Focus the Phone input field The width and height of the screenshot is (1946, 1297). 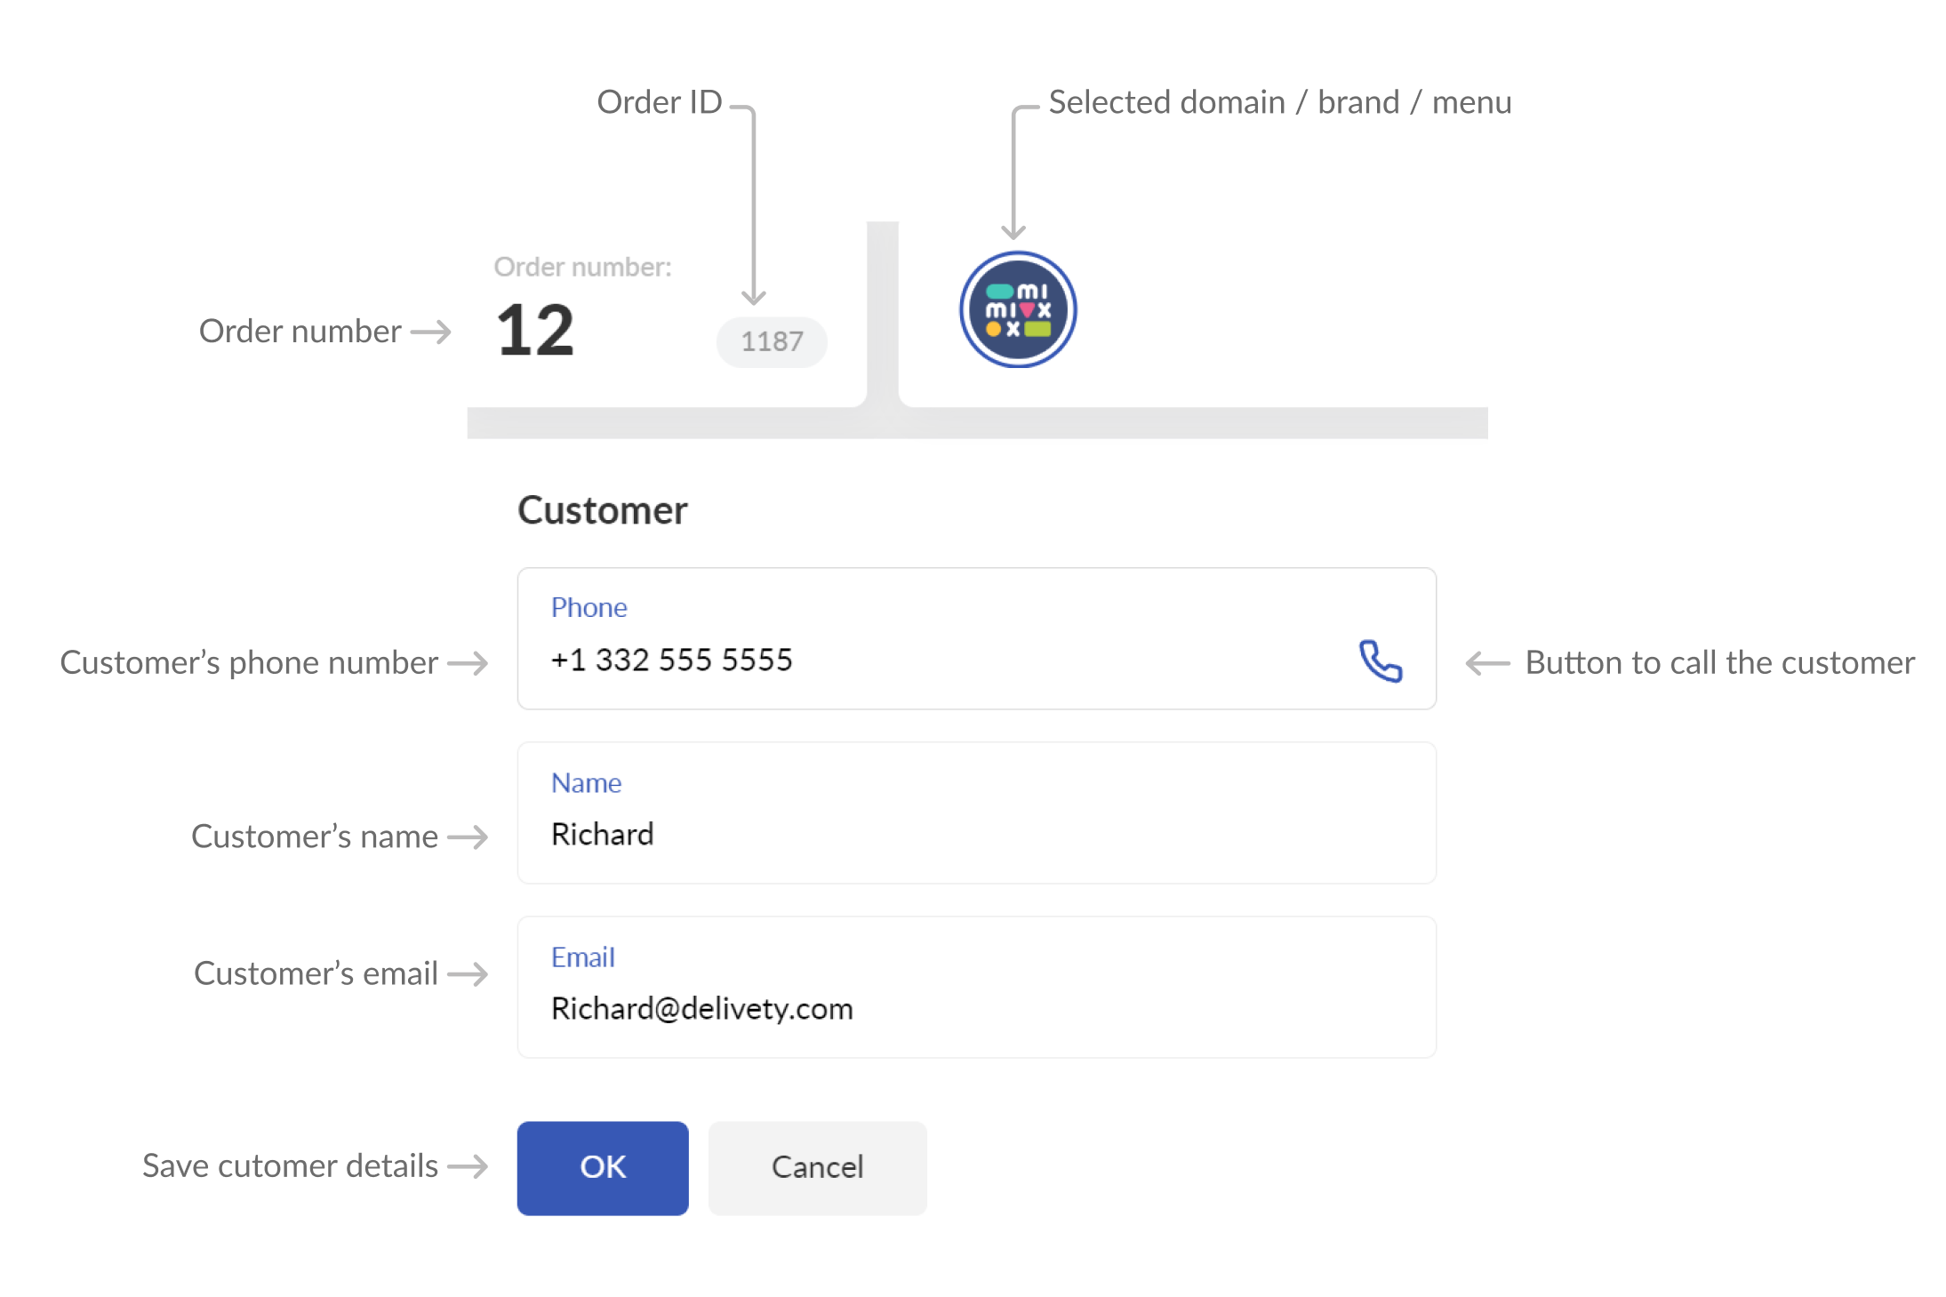[x=976, y=638]
